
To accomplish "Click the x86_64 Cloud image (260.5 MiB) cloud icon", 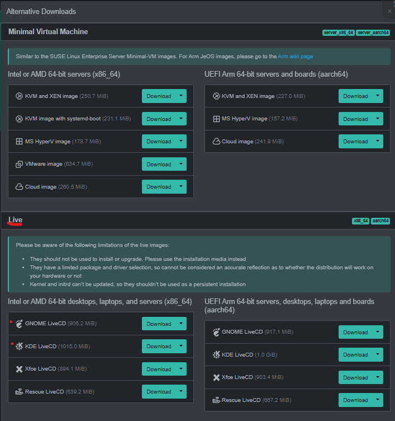I will (x=19, y=187).
